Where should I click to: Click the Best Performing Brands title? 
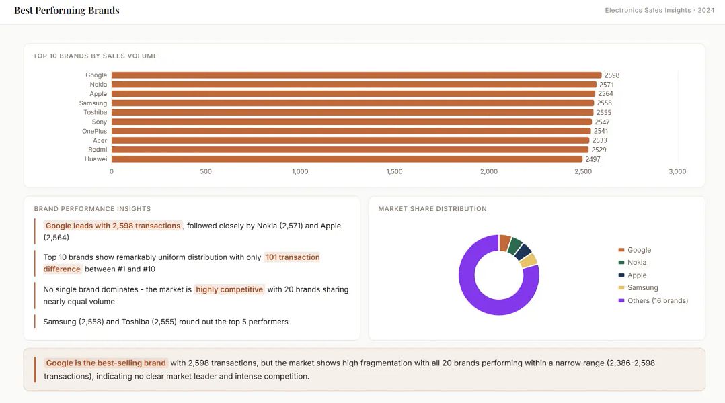pos(67,10)
